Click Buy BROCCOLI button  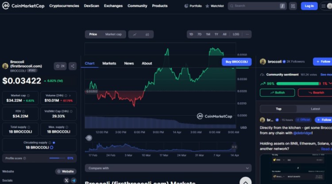click(x=237, y=62)
